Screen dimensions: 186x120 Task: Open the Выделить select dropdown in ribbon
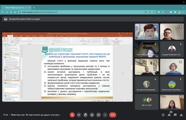click(x=107, y=42)
